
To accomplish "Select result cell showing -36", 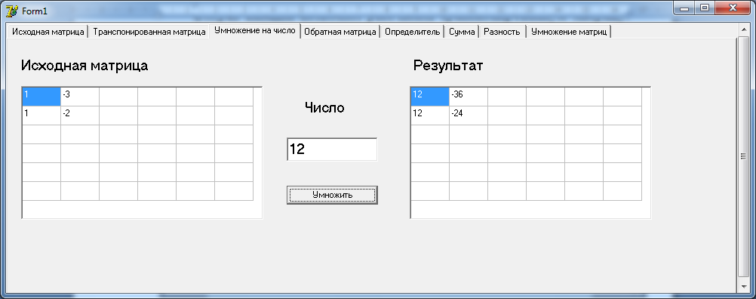I will (x=469, y=97).
